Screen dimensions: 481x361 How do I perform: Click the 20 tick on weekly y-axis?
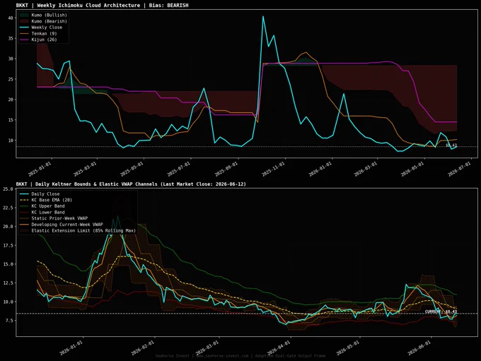[11, 100]
